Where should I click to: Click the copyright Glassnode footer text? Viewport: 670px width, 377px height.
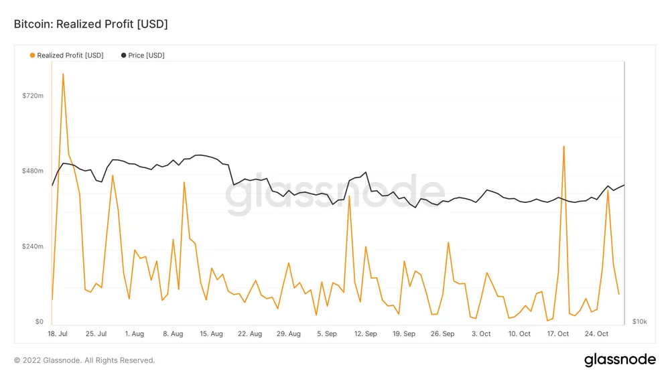[x=84, y=360]
